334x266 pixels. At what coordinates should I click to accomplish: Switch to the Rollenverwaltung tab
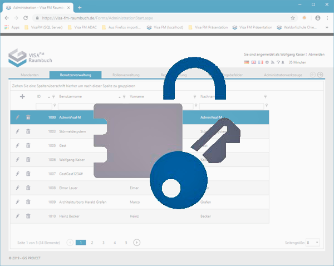pos(126,75)
